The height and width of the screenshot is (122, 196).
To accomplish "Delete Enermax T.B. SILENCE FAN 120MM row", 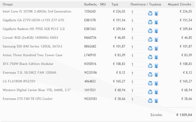I will pyautogui.click(x=156, y=75).
